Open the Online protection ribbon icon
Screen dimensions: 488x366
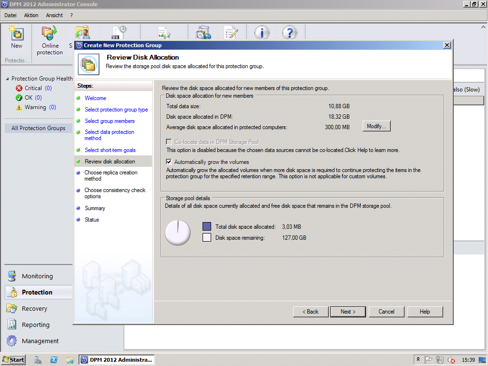coord(49,34)
